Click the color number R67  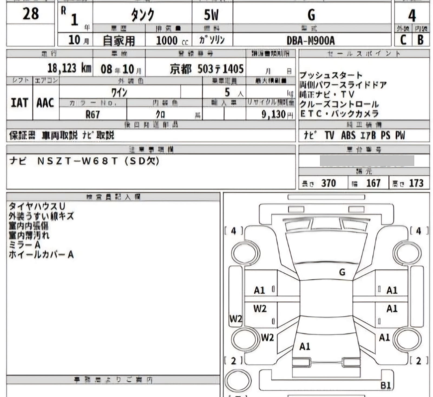pos(93,115)
